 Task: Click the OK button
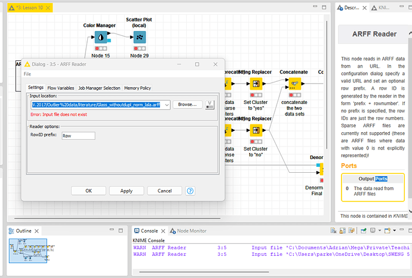point(88,191)
